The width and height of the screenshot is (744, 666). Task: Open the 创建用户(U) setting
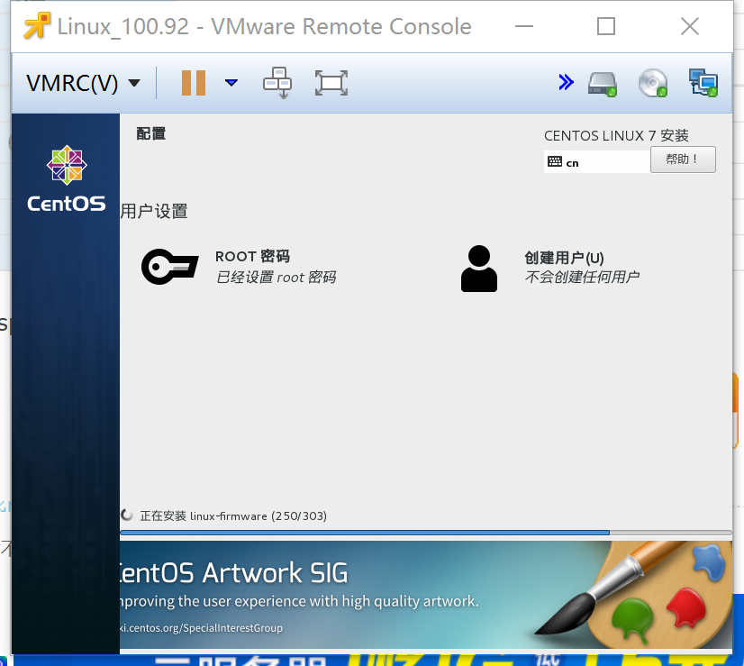click(564, 258)
